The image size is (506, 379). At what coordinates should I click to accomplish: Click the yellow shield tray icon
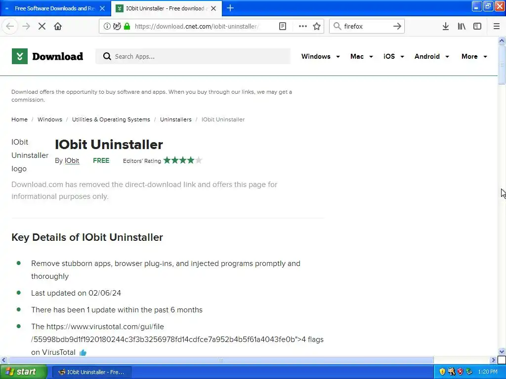[442, 372]
